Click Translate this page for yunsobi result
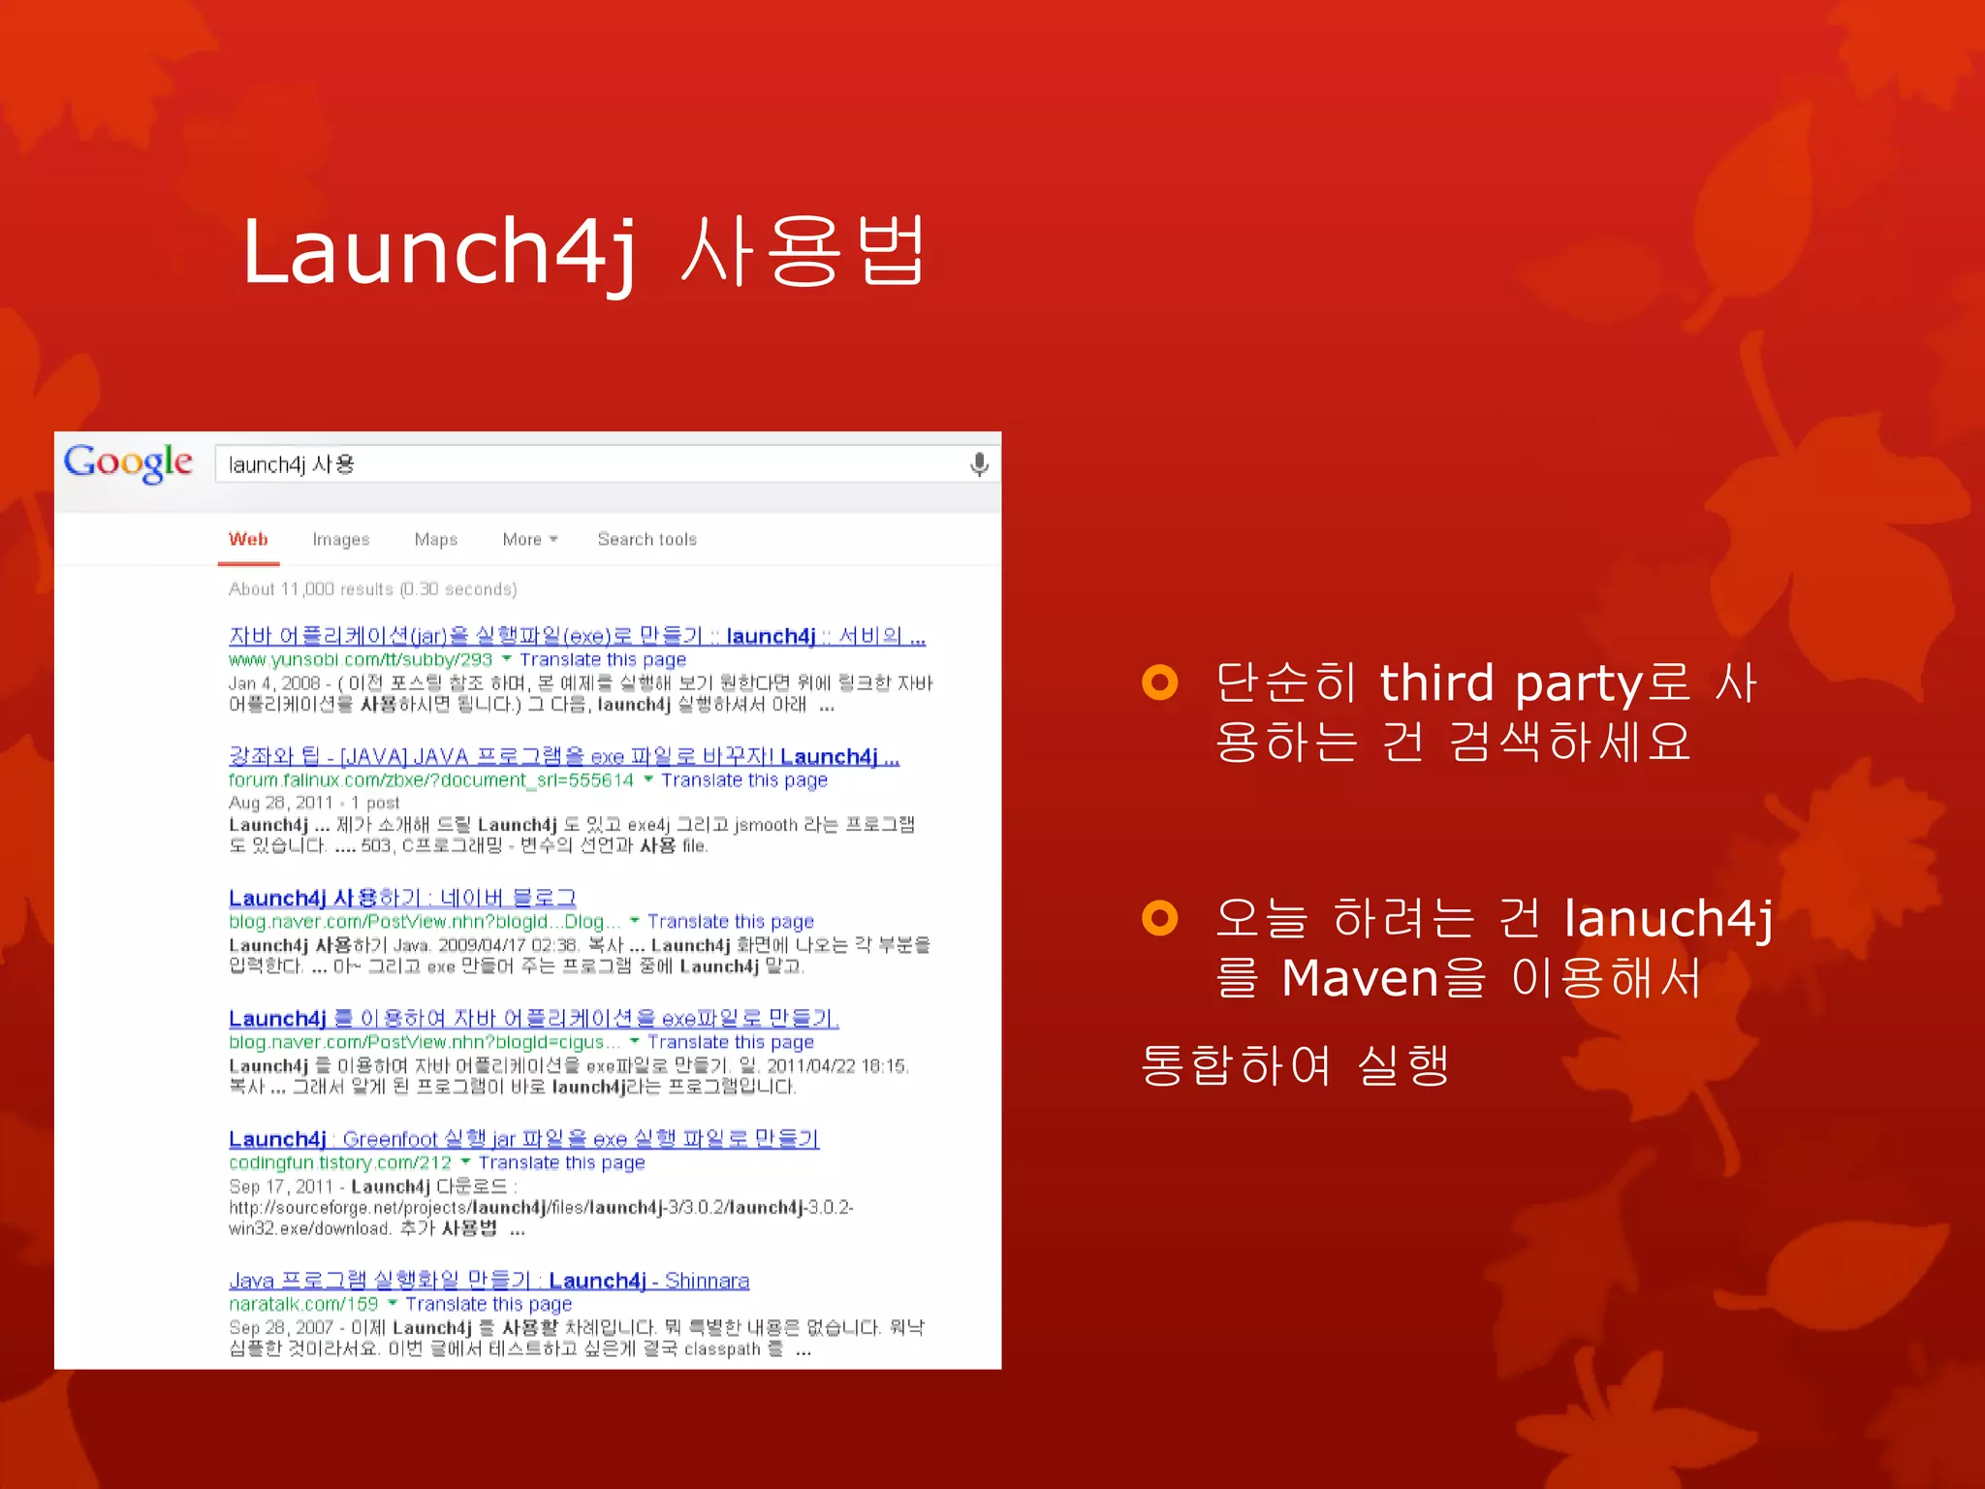This screenshot has height=1489, width=1985. [x=603, y=659]
